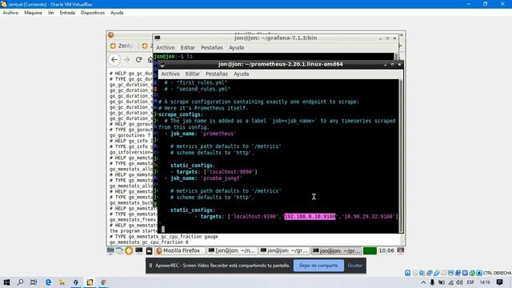The height and width of the screenshot is (288, 512).
Task: Open VirtualBox from Windows taskbar
Action: point(76,282)
